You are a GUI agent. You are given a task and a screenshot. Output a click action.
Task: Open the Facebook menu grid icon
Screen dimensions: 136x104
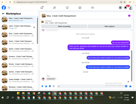click(x=120, y=8)
